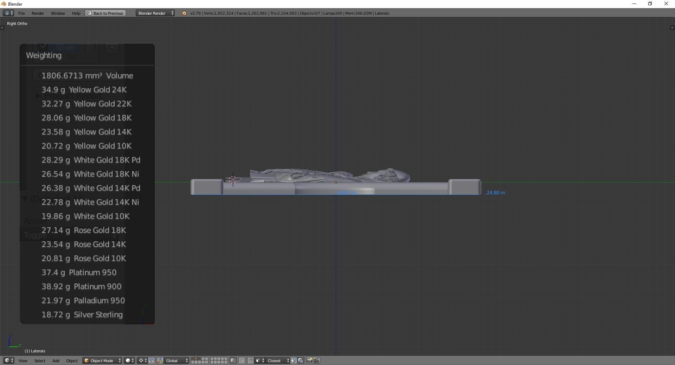
Task: Select the Platinum 900 weight row
Action: tap(81, 286)
